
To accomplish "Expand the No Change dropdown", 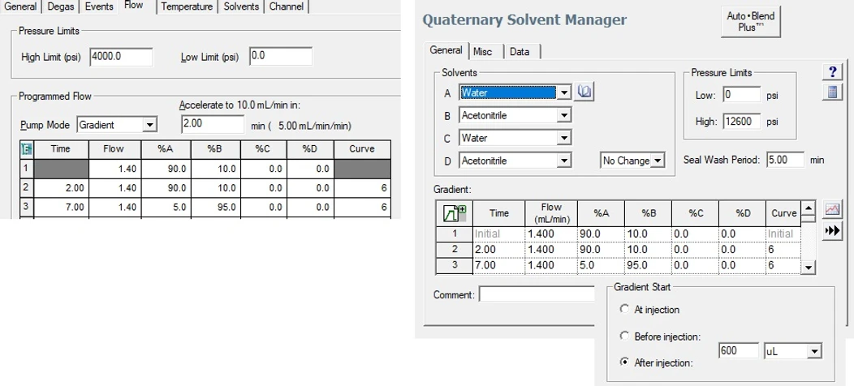I will (658, 161).
